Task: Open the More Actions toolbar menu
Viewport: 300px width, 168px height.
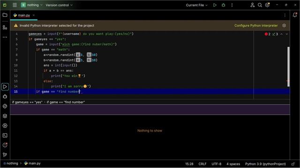Action: pos(232,5)
